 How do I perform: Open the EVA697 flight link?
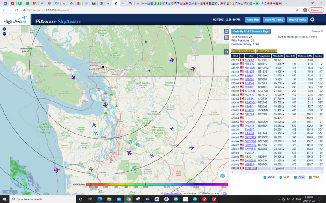[x=249, y=130]
